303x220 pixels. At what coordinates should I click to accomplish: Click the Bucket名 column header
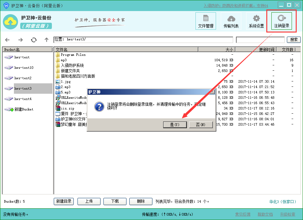pyautogui.click(x=28, y=50)
